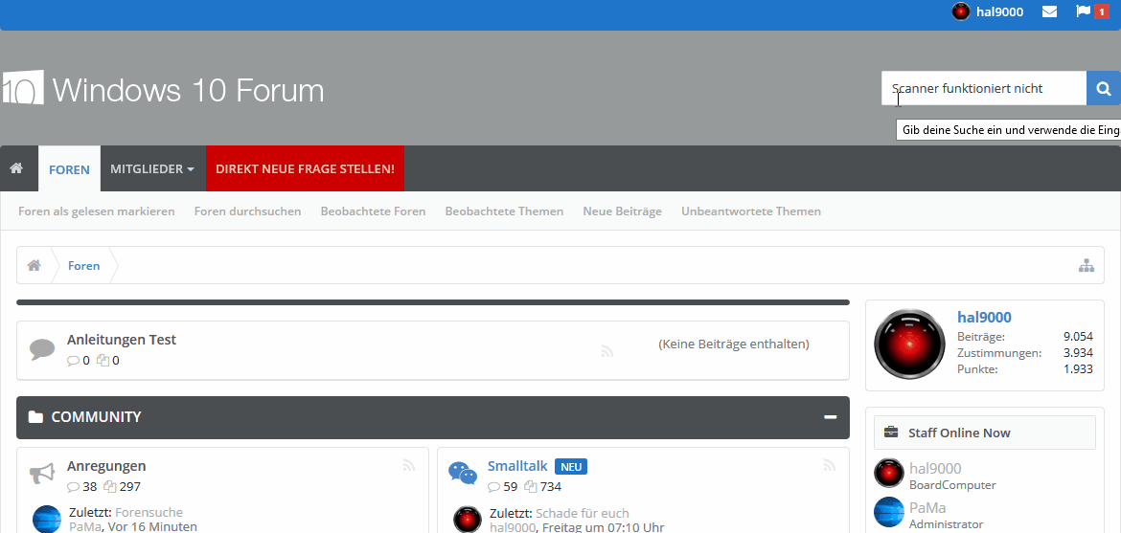This screenshot has width=1121, height=533.
Task: Click the Punkte value 1.933
Action: point(1078,369)
